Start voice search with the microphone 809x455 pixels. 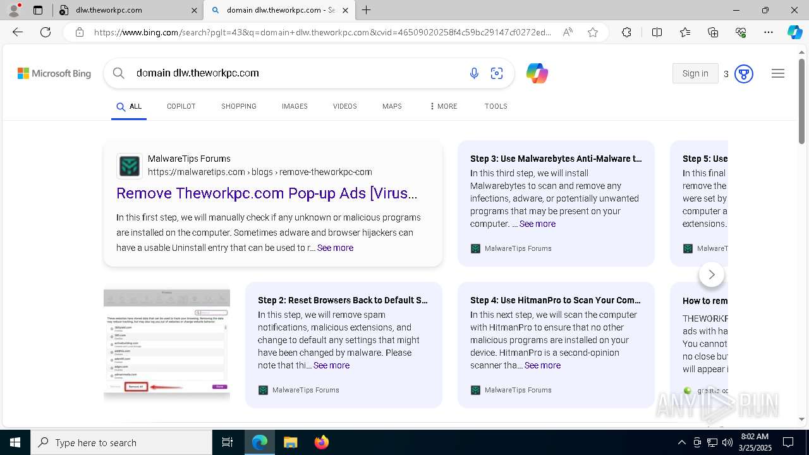pyautogui.click(x=474, y=73)
